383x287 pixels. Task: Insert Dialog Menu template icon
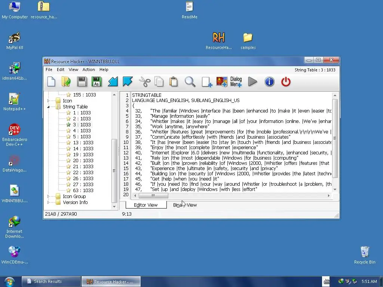(x=236, y=82)
